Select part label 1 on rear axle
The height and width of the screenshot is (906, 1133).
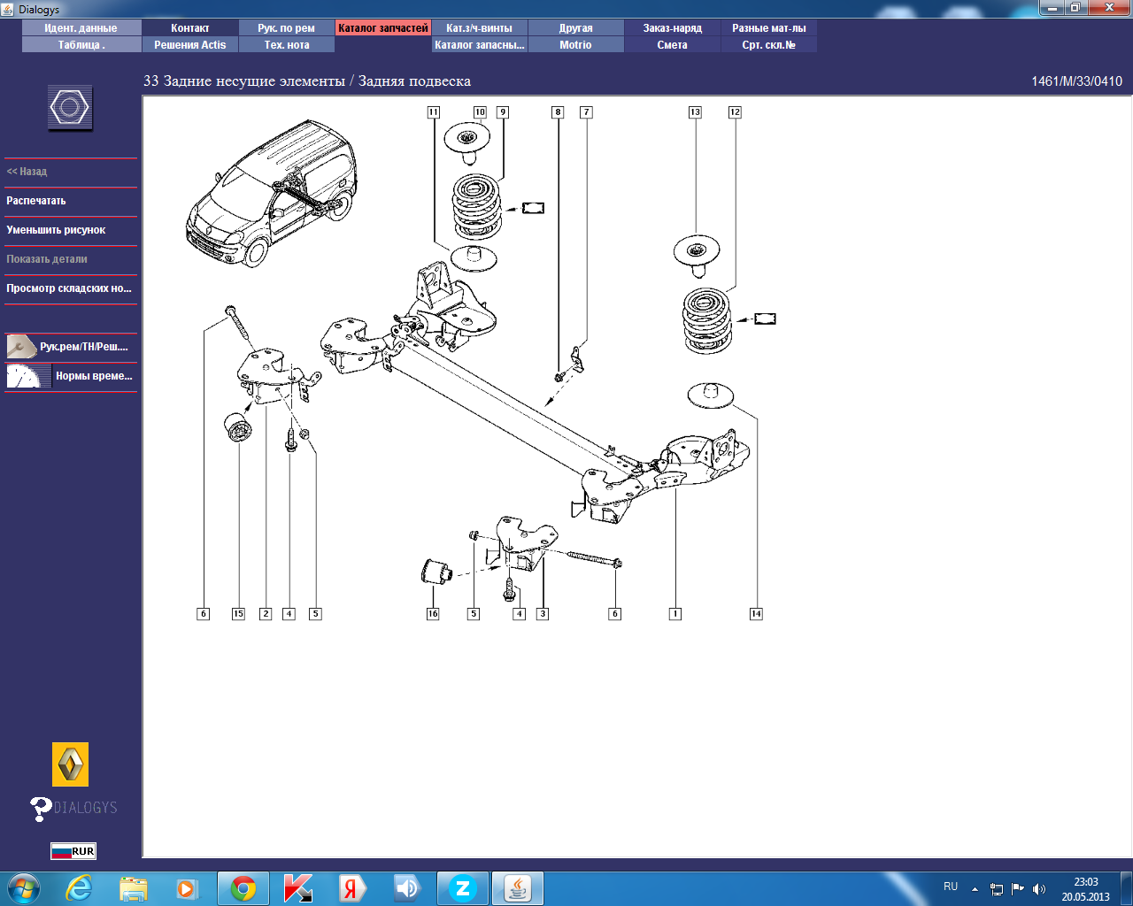pyautogui.click(x=675, y=613)
